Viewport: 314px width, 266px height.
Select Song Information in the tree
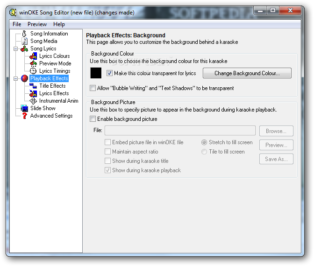pos(49,34)
